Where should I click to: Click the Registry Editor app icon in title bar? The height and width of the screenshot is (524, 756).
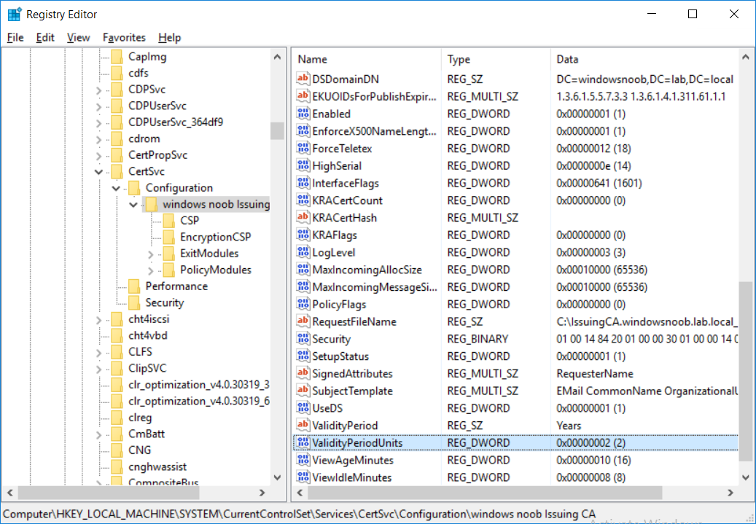pyautogui.click(x=15, y=15)
